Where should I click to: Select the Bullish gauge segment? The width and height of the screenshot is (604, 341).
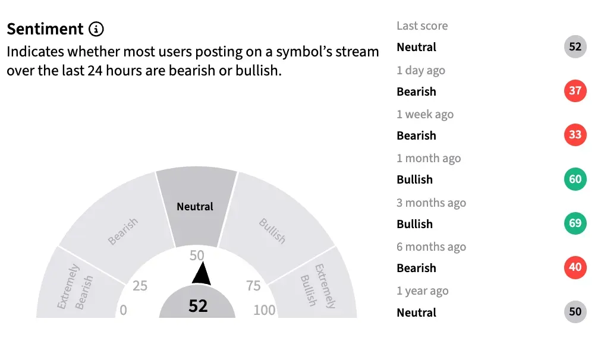(x=276, y=227)
